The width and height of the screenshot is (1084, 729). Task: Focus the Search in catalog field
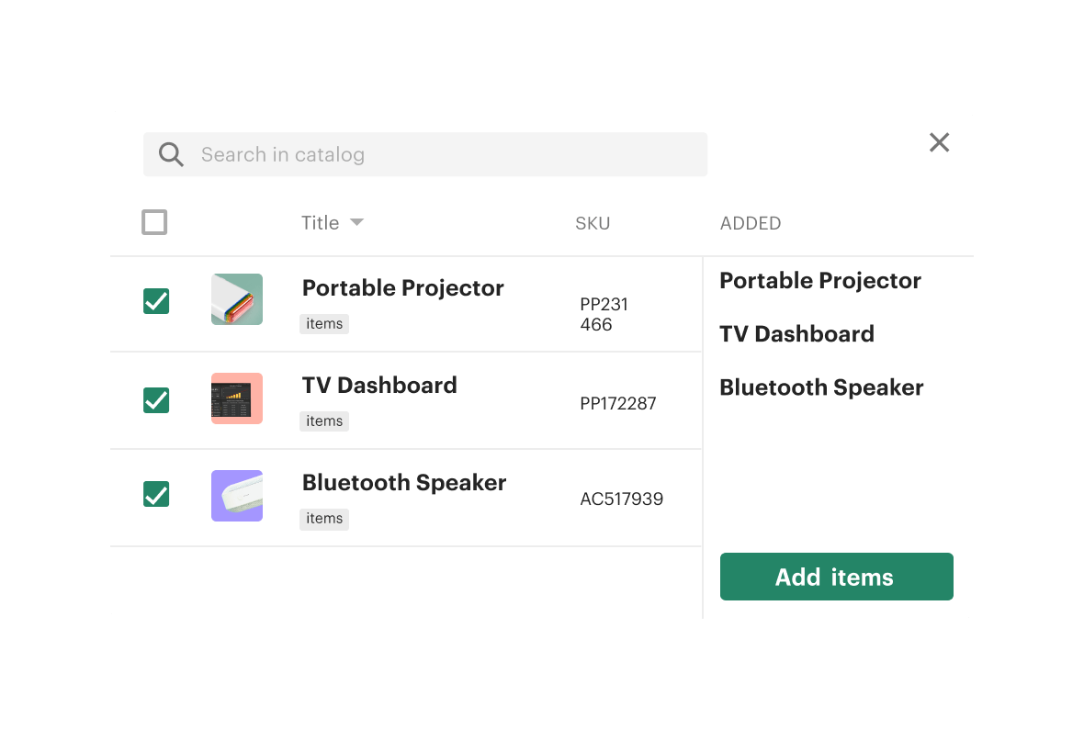(425, 154)
